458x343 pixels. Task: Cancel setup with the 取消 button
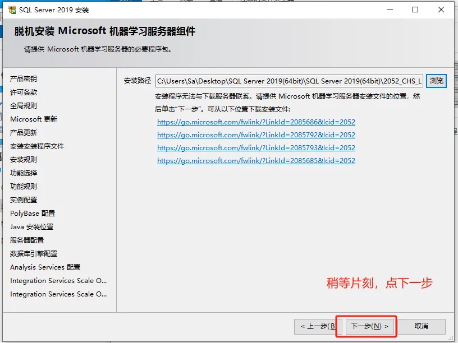pyautogui.click(x=422, y=326)
